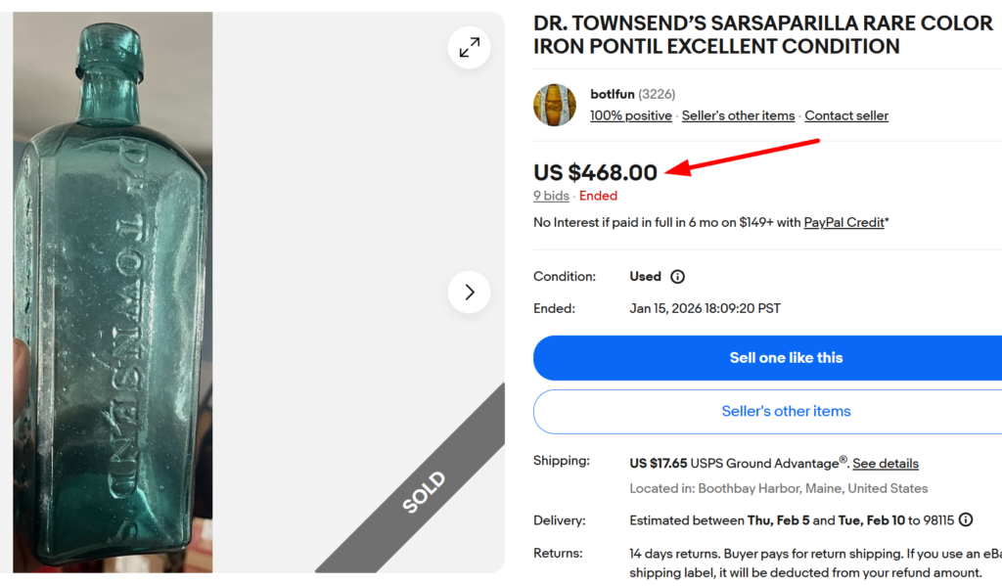Open Seller's other items text link

pyautogui.click(x=738, y=115)
